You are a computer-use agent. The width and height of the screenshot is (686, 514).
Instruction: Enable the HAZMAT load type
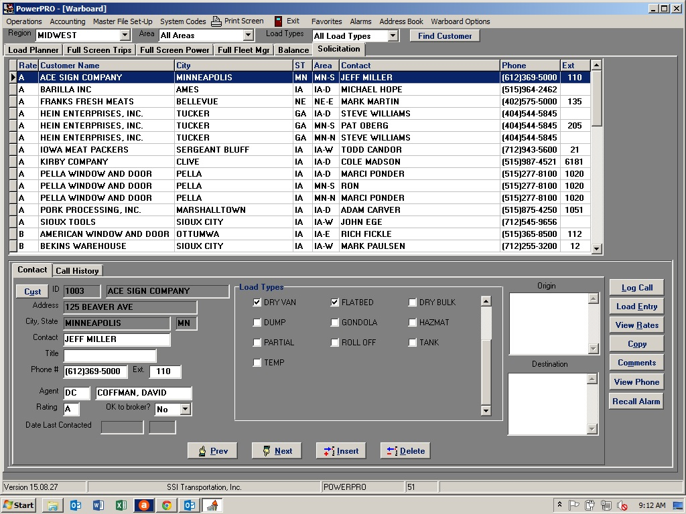click(413, 323)
